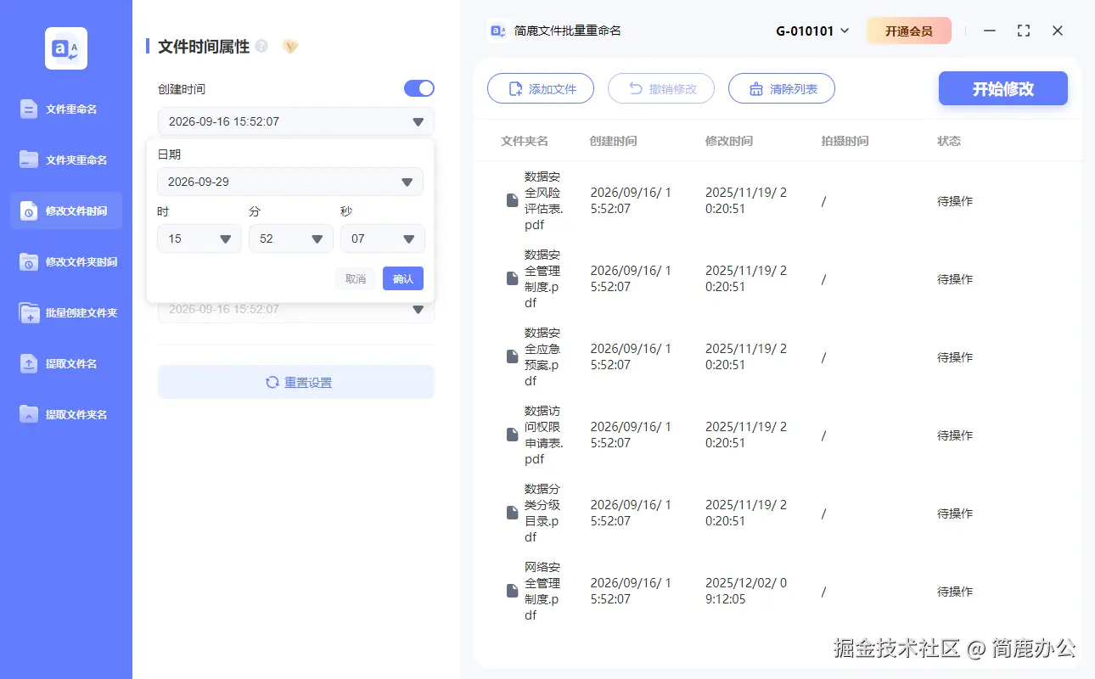Screen dimensions: 1095x679
Task: Toggle full-screen window mode icon
Action: tap(1024, 31)
